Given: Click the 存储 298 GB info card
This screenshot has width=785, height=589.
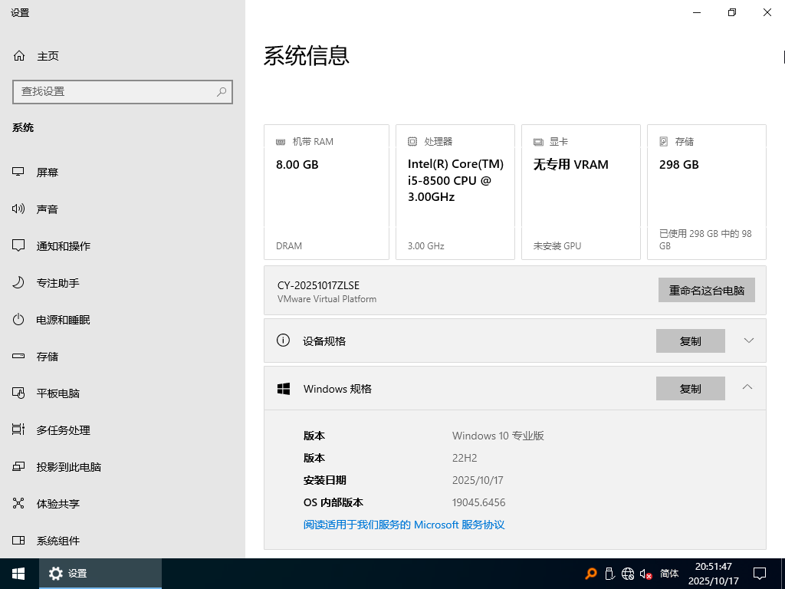Looking at the screenshot, I should [x=706, y=192].
